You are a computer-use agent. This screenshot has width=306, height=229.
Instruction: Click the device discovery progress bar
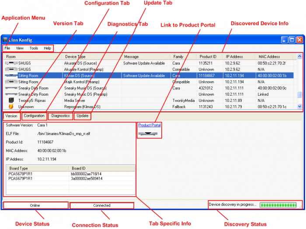(x=278, y=205)
